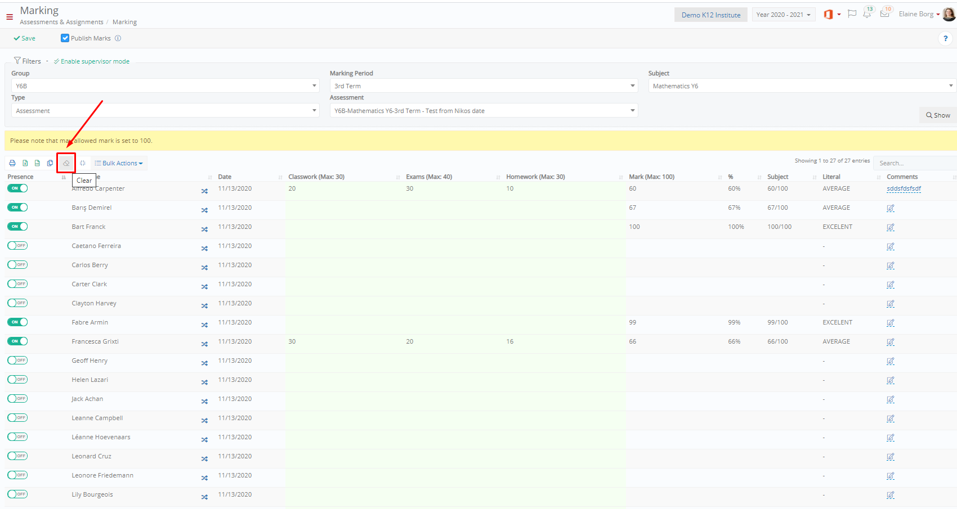The height and width of the screenshot is (509, 957).
Task: Edit comment for Carter Clark
Action: 891,285
